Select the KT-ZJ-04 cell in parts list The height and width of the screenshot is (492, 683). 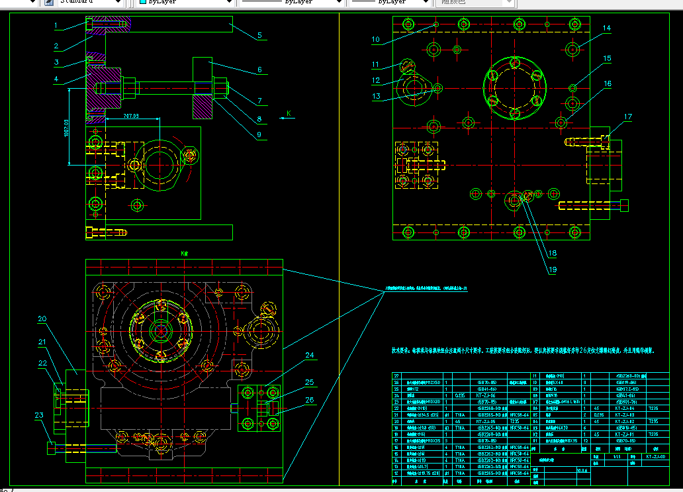[625, 409]
